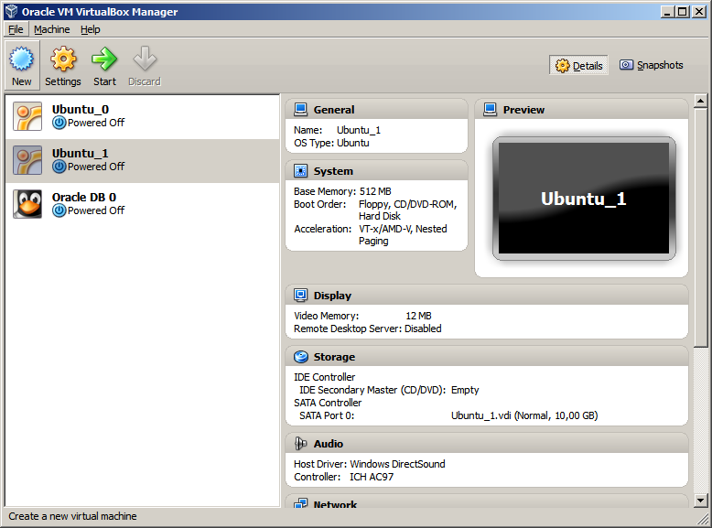
Task: Click the details scrollbar down arrow
Action: (701, 501)
